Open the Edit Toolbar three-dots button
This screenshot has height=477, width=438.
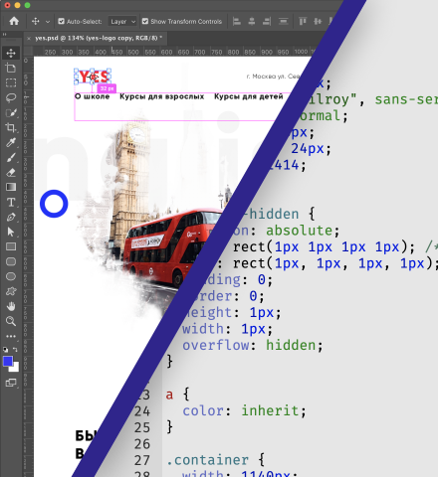(11, 336)
